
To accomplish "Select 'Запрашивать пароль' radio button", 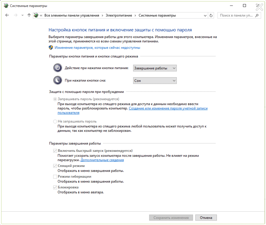I will [x=55, y=99].
